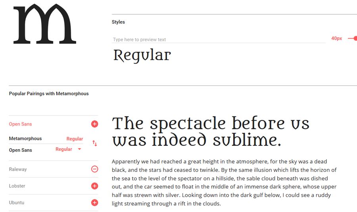Viewport: 357px width, 212px height.
Task: Remove Raleway pairing with minus icon
Action: coord(94,169)
